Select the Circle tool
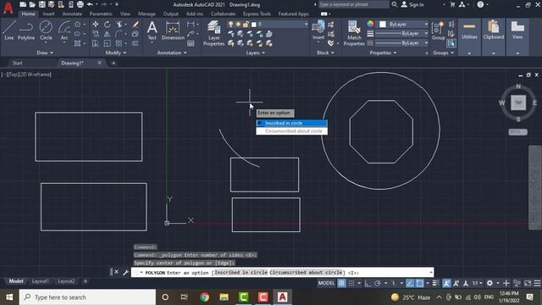 46,30
